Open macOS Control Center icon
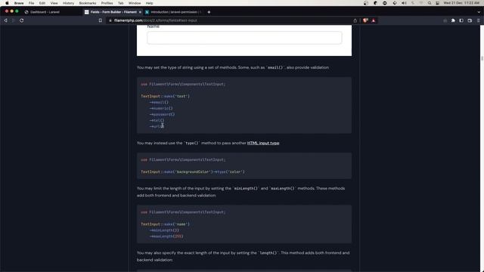The height and width of the screenshot is (272, 484). coord(437,3)
